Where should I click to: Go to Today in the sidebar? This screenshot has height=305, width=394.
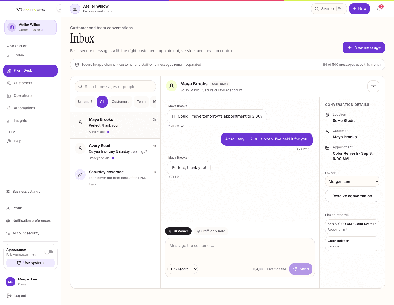pos(30,55)
